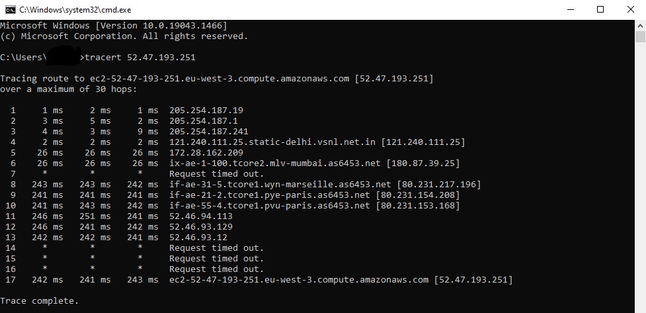
Task: Click the cmd.exe icon in the title bar
Action: click(x=10, y=9)
